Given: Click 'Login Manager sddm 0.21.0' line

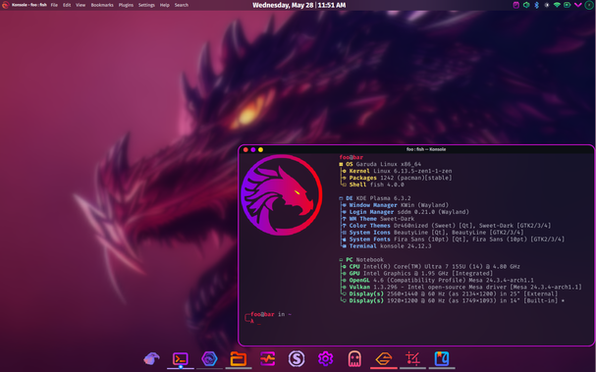Looking at the screenshot, I should pyautogui.click(x=406, y=212).
